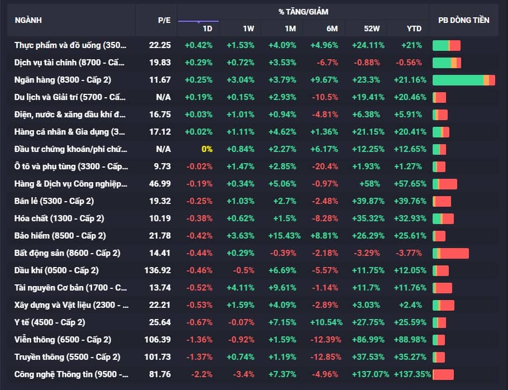Click Hàng & Dịch vụ Công nghiệp flow bar
Viewport: 508px width, 390px height.
(x=445, y=184)
